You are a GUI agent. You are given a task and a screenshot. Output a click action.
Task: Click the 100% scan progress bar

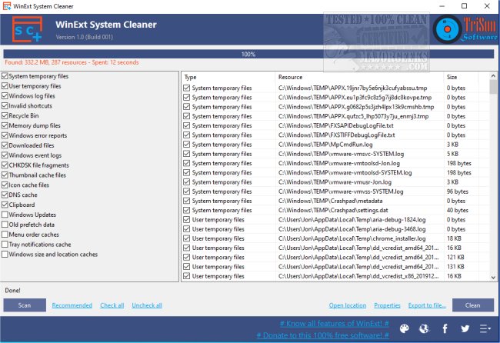coord(248,54)
